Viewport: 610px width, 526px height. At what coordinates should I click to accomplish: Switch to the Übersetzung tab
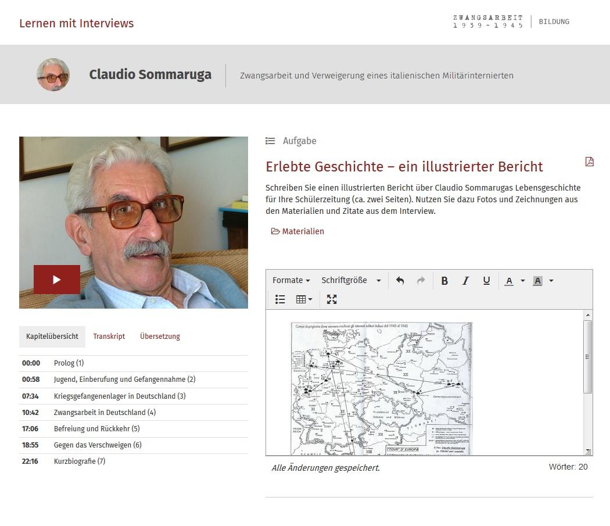click(x=160, y=337)
